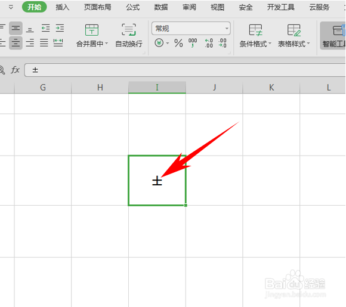Screen dimensions: 346x307
Task: Open 条件格式 conditional formatting
Action: [255, 36]
